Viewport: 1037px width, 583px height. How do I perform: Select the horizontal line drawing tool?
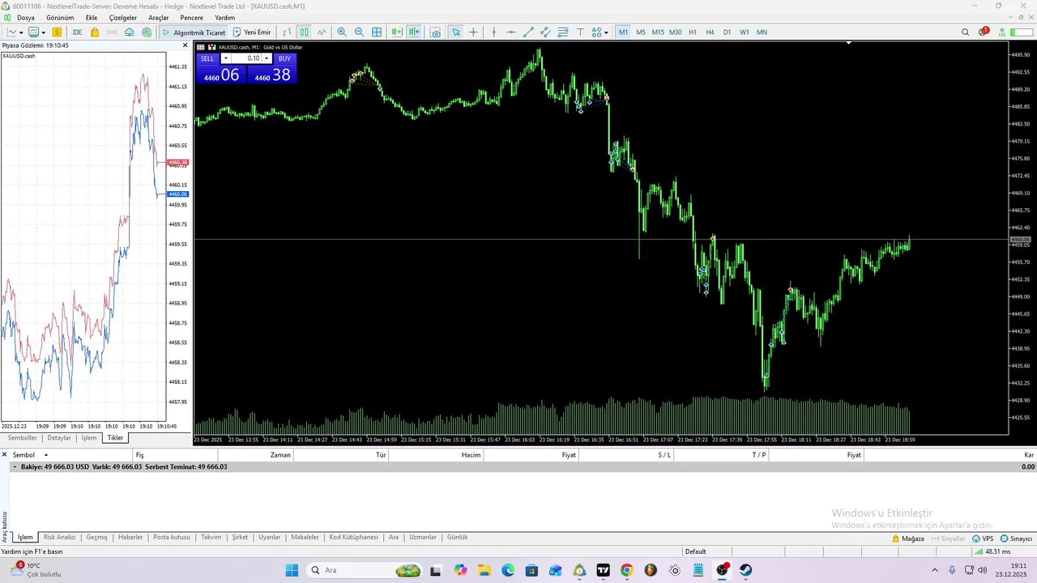(510, 32)
